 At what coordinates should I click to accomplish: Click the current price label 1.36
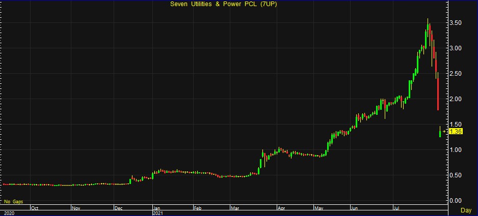tap(456, 132)
